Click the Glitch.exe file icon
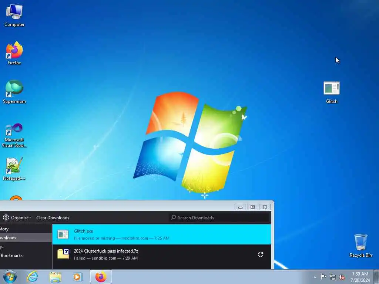The width and height of the screenshot is (379, 284). coord(63,234)
